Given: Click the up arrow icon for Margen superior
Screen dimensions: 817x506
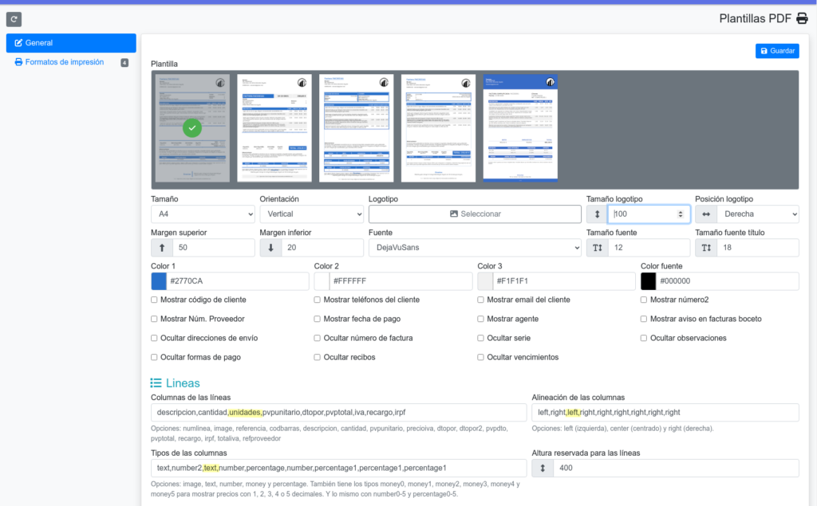Looking at the screenshot, I should 162,248.
